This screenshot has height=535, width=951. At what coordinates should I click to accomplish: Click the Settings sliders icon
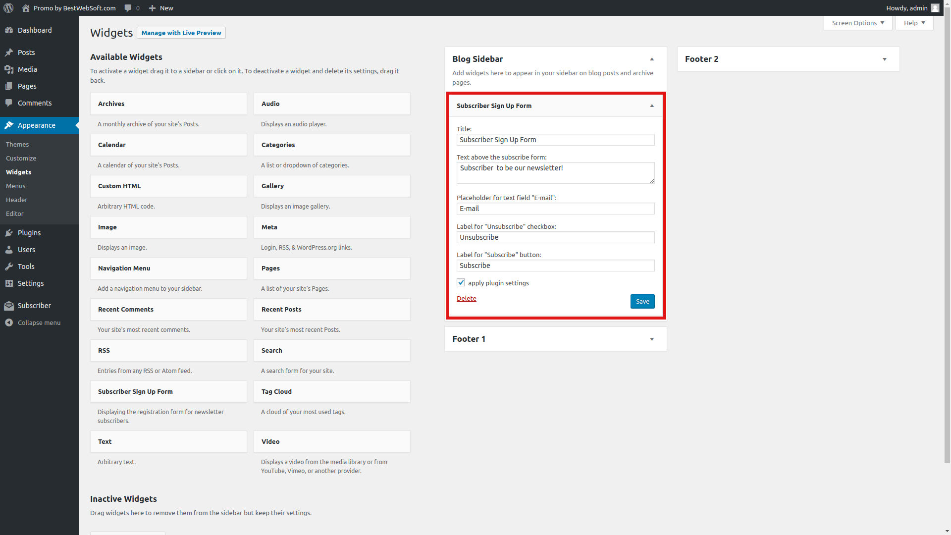[9, 283]
